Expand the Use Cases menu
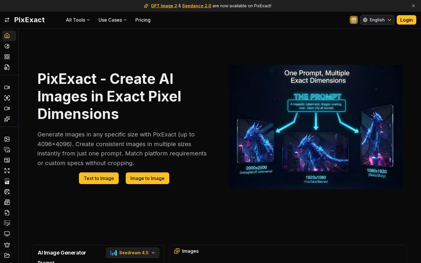This screenshot has height=263, width=421. (113, 20)
